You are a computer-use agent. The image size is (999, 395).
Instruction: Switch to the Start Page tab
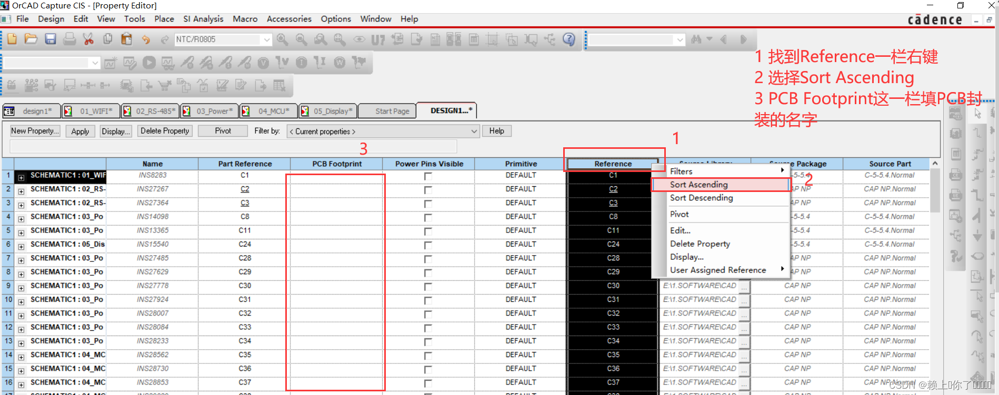387,111
